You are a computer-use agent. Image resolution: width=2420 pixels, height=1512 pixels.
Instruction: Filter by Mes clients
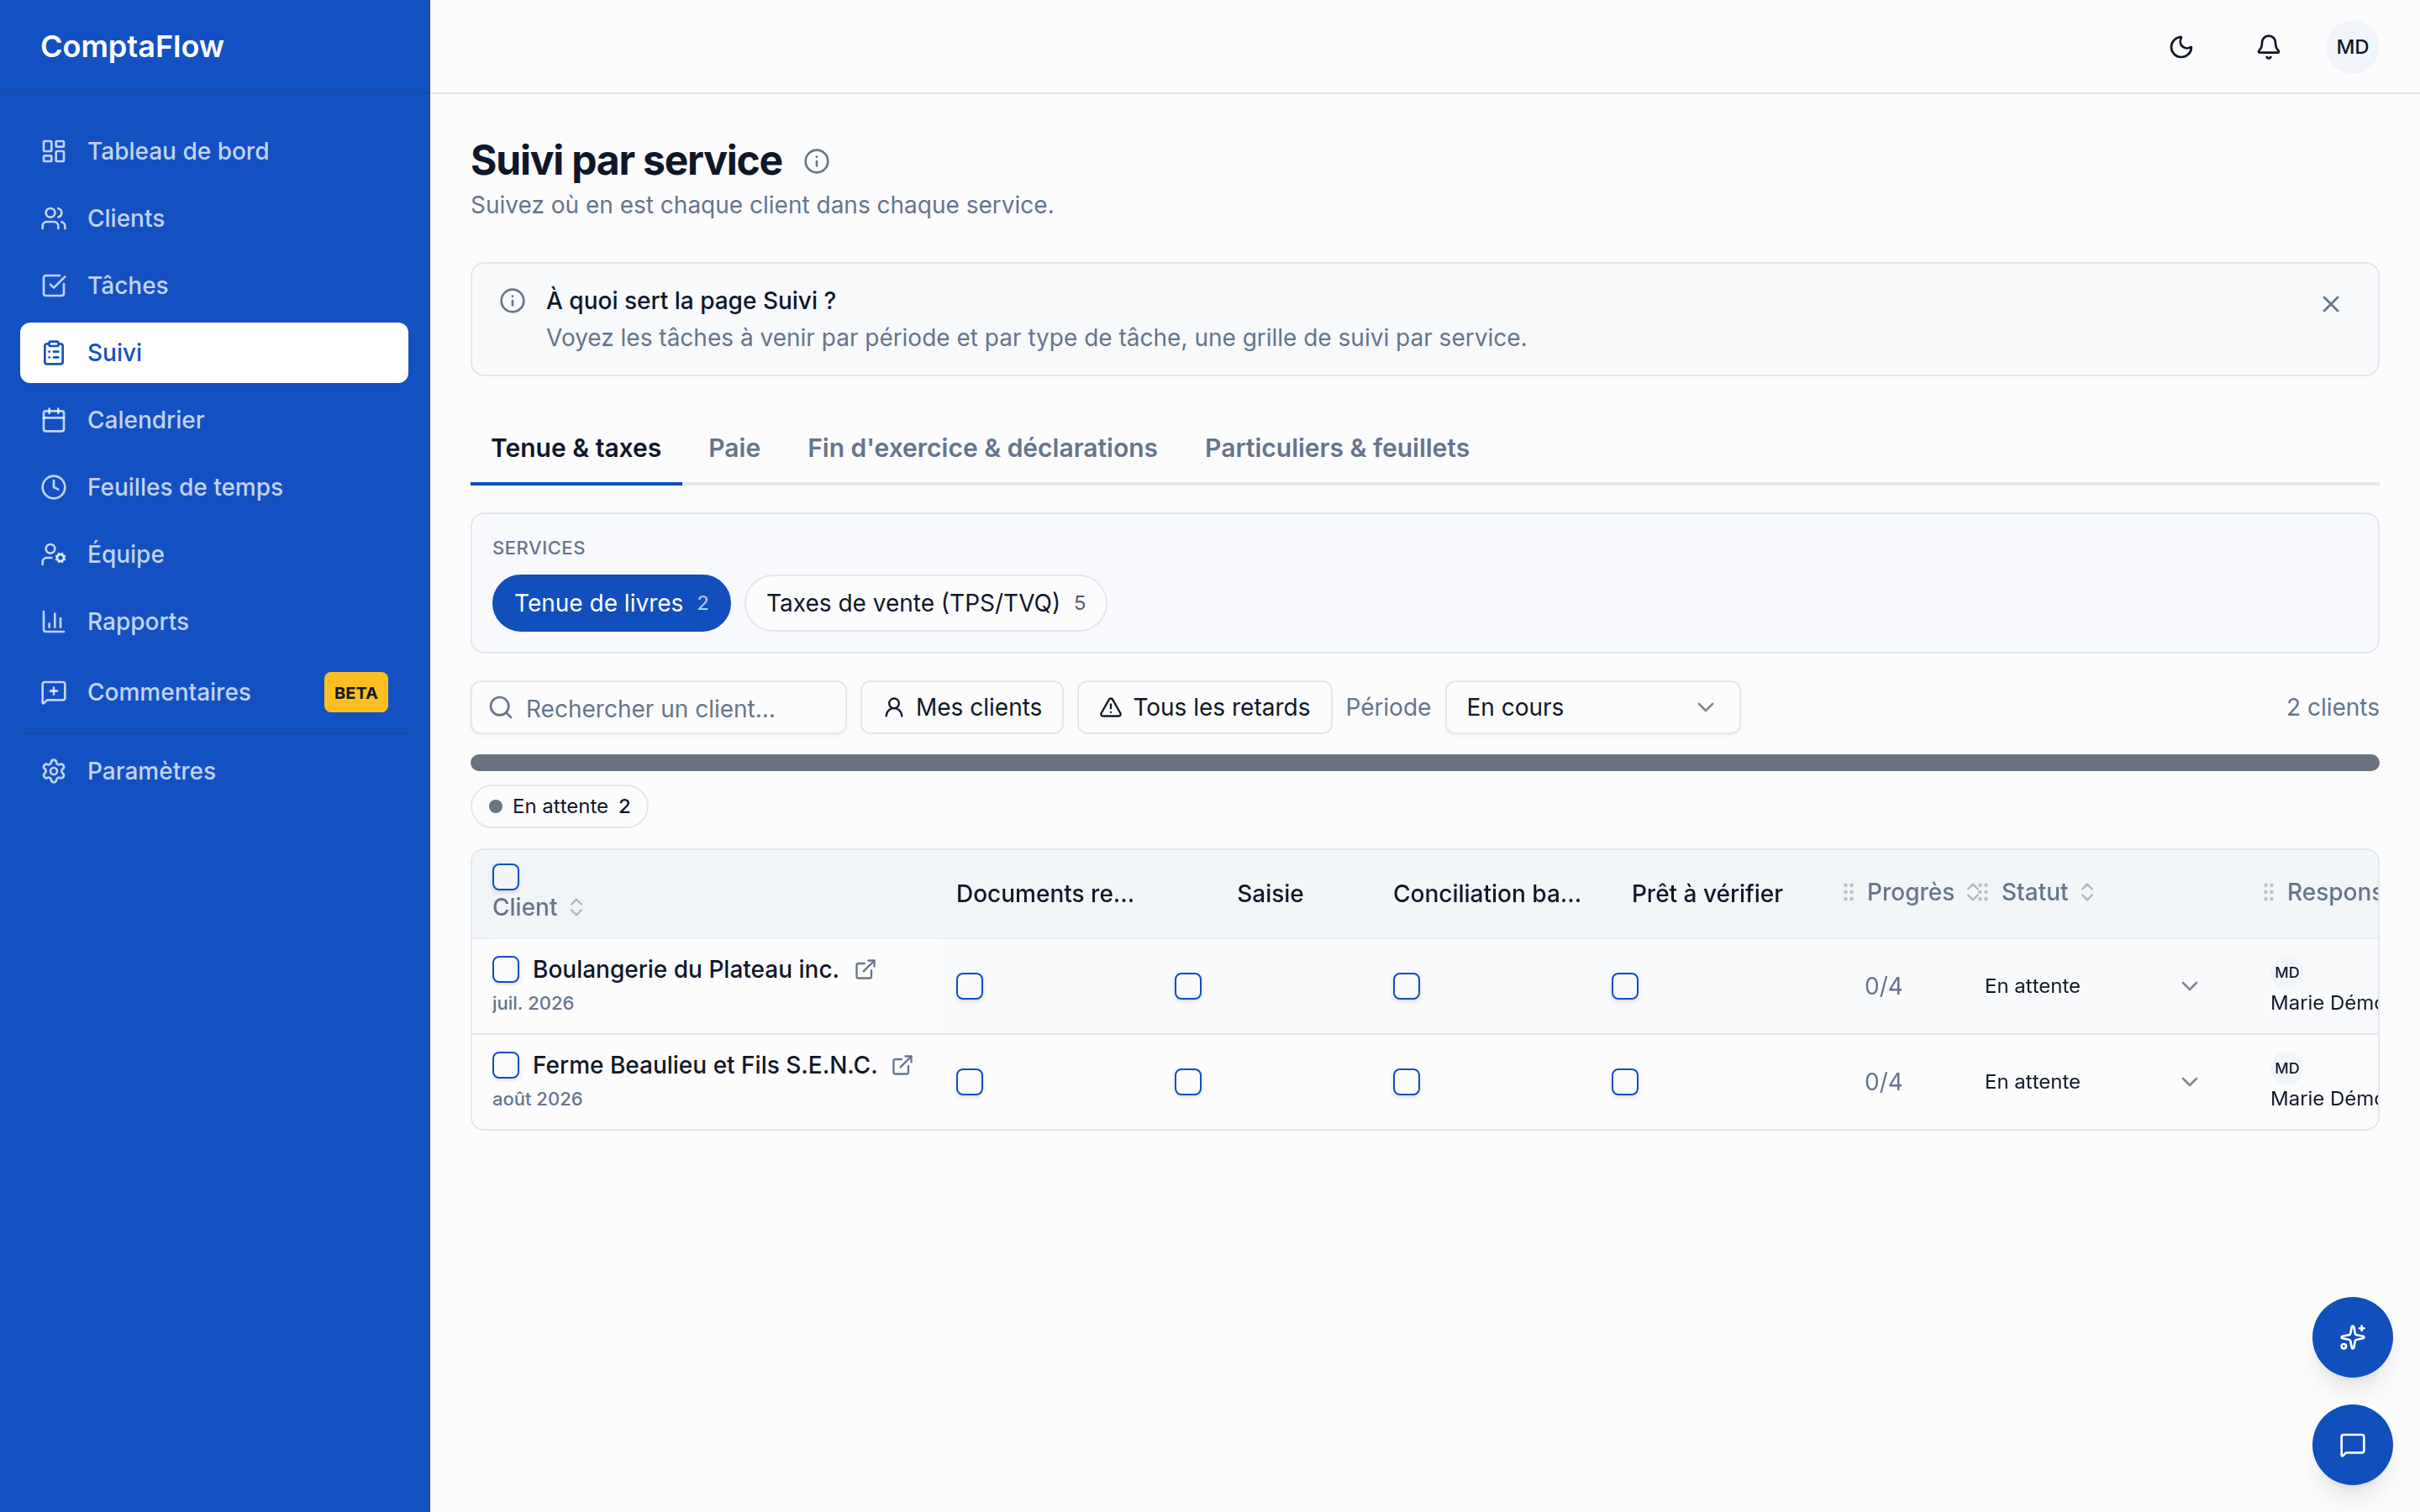tap(962, 708)
